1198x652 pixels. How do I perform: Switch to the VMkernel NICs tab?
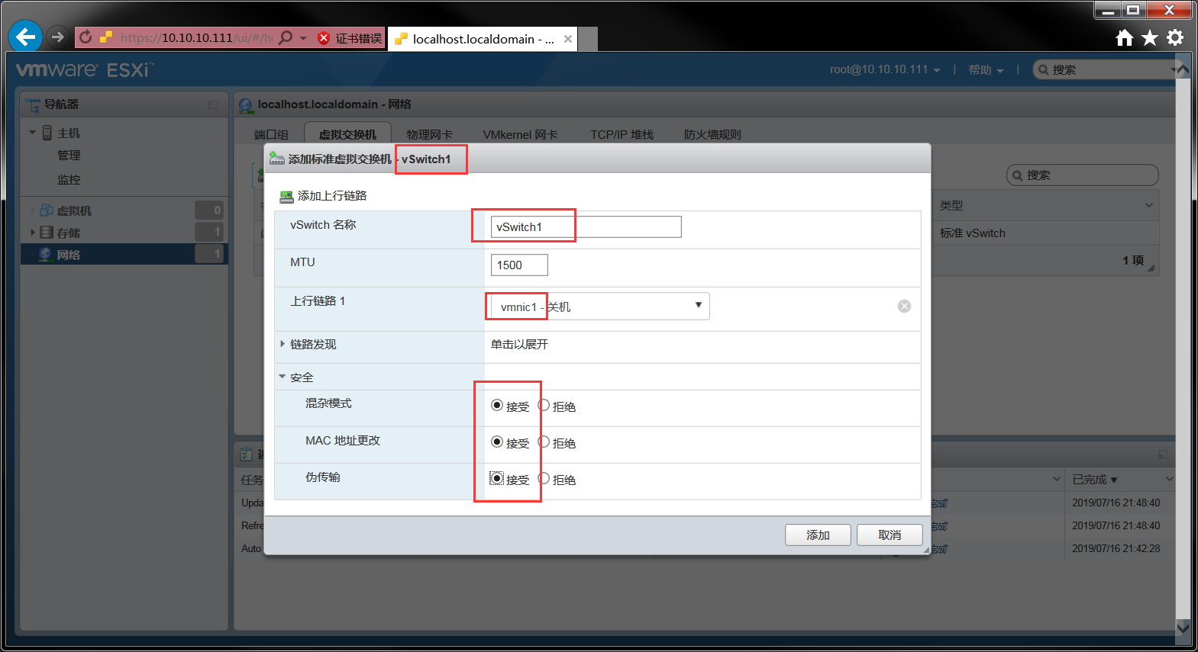(x=520, y=135)
